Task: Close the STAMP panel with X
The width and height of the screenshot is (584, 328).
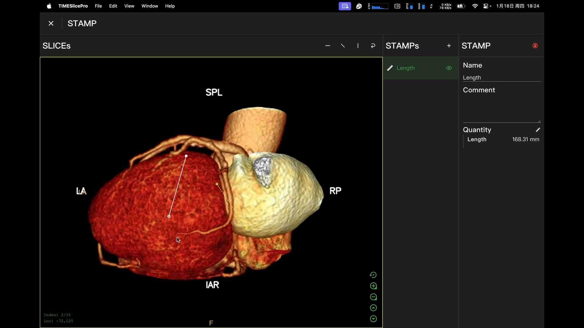Action: click(x=51, y=23)
